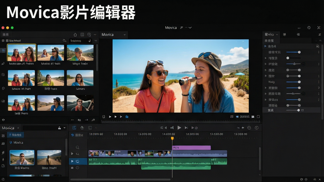The image size is (324, 182).
Task: Expand the inspector row showing value 7
Action: point(266,88)
